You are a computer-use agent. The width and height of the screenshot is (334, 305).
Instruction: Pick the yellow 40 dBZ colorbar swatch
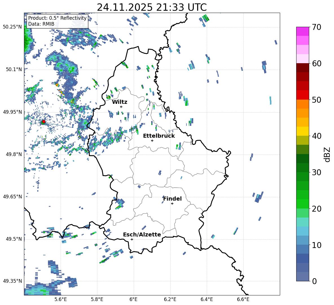coord(302,131)
